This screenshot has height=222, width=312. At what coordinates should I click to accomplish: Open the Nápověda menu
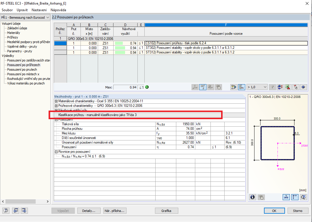click(x=58, y=10)
